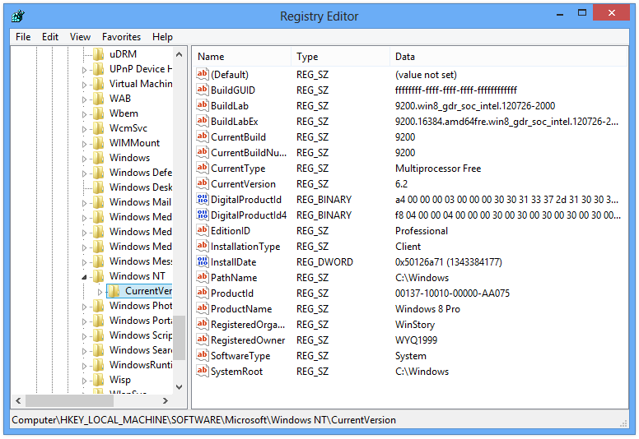Click the string icon beside BuildLabEx
The height and width of the screenshot is (439, 639).
[202, 121]
